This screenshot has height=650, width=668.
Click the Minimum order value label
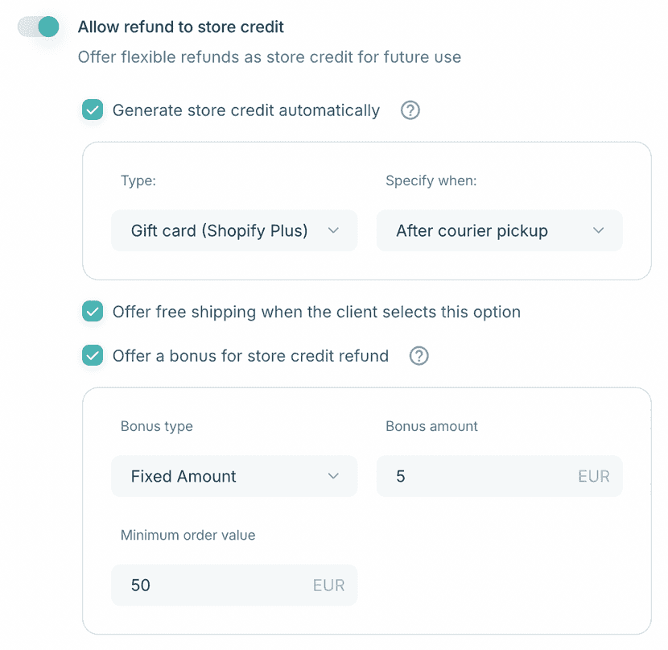(188, 535)
